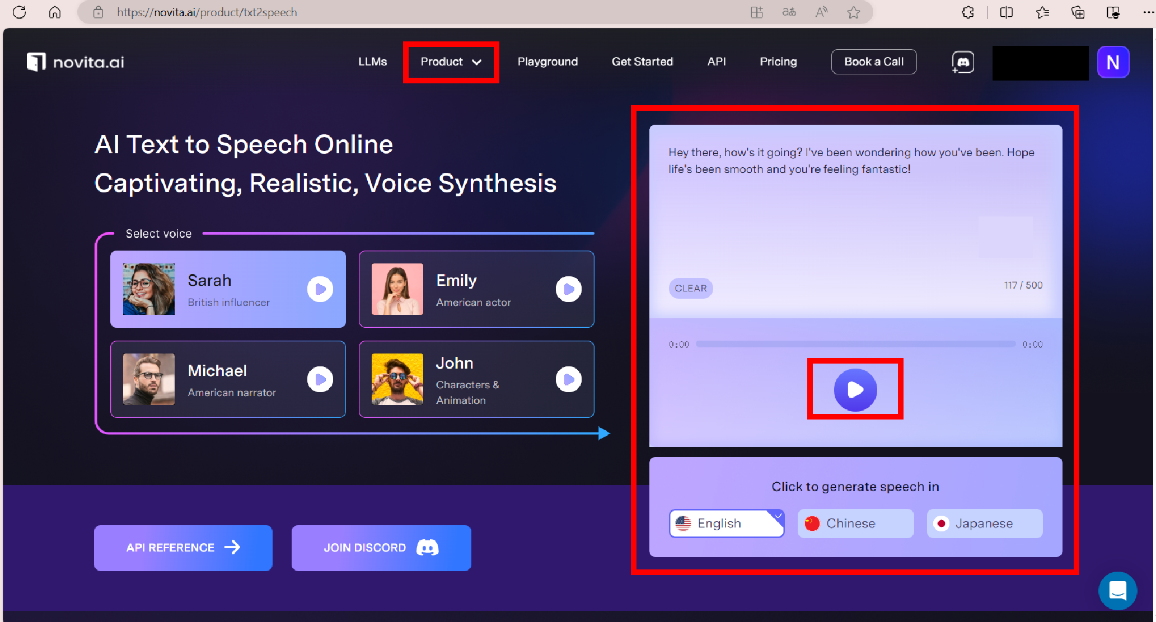Click the browser refresh icon

(x=20, y=12)
